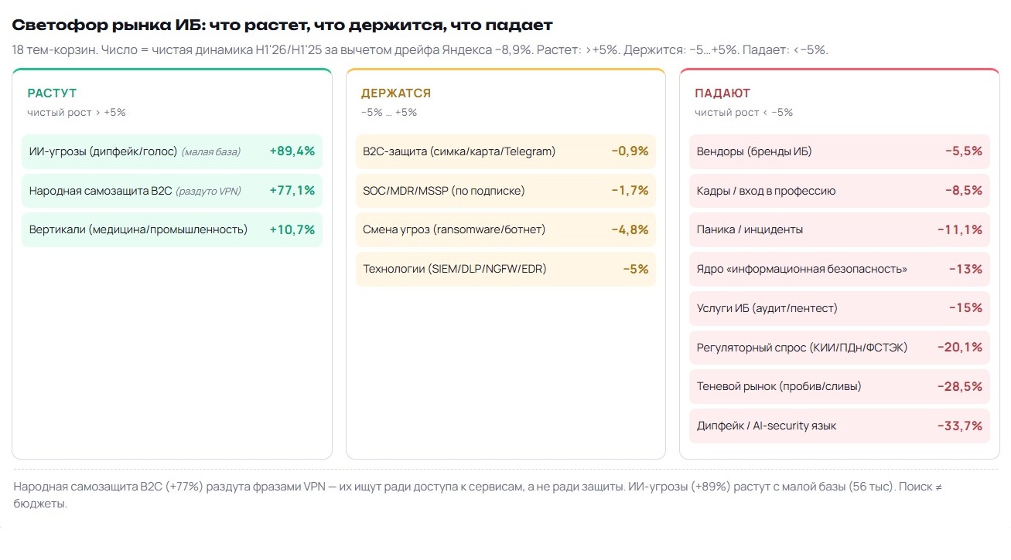Select the Регуляторный спрос (КИИ/ПДн/ФСТЭК) row
Image resolution: width=1011 pixels, height=560 pixels.
pyautogui.click(x=839, y=347)
